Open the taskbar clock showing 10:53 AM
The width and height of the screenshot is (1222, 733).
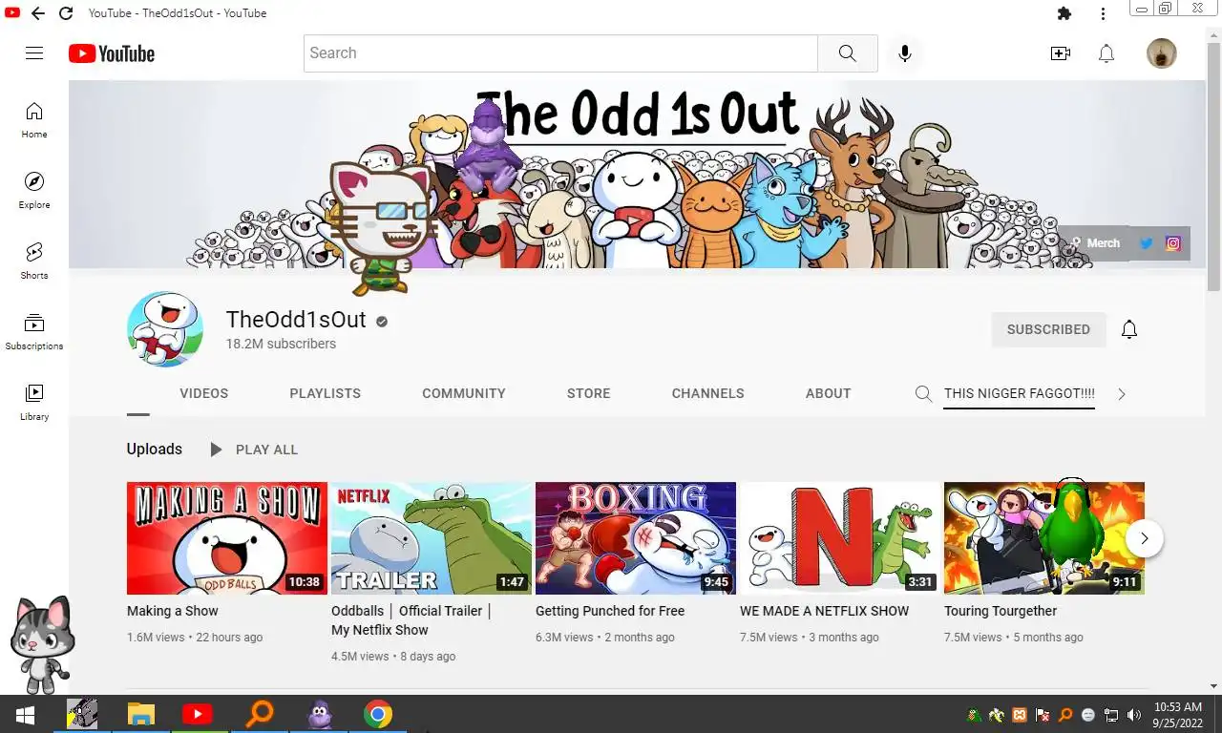point(1178,715)
